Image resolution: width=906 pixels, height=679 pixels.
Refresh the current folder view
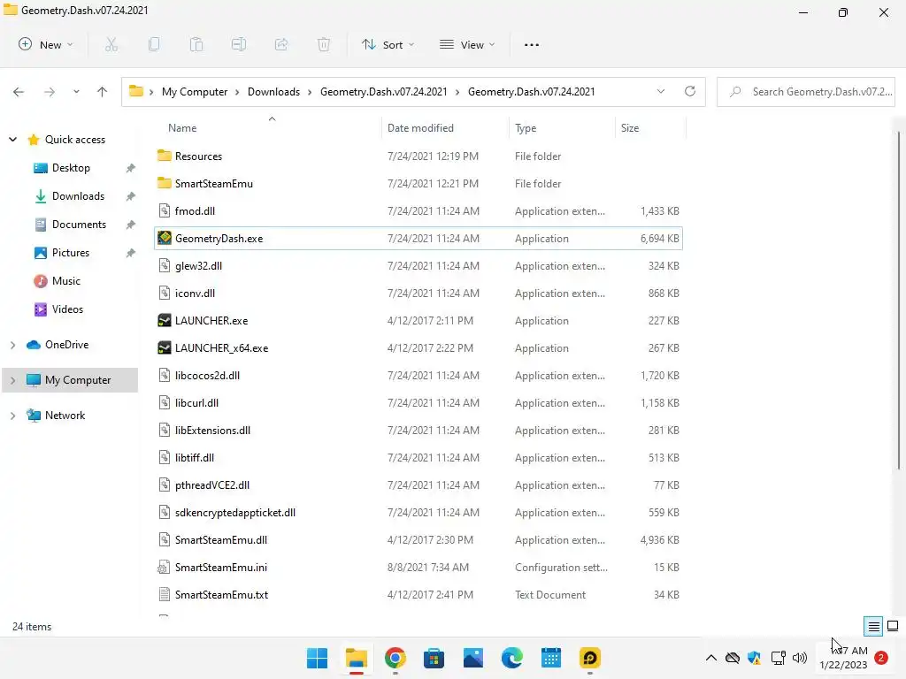tap(690, 91)
